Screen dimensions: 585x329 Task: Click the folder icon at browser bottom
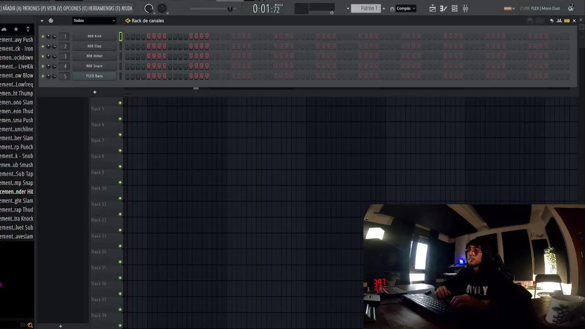pos(22,325)
